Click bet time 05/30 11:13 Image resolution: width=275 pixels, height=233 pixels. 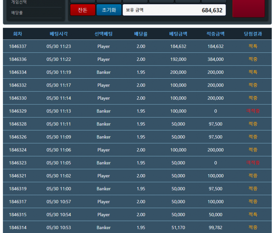[x=59, y=111]
